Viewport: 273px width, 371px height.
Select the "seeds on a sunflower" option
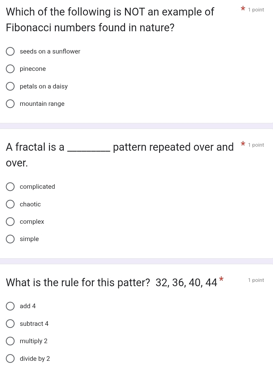(10, 51)
